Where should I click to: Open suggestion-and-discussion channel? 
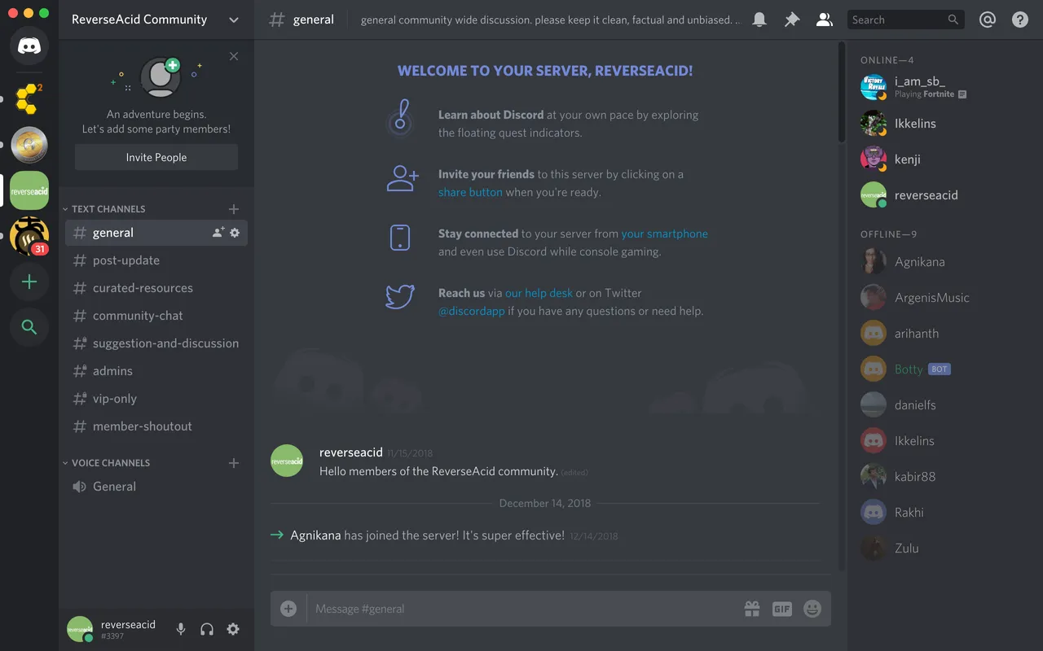coord(156,343)
